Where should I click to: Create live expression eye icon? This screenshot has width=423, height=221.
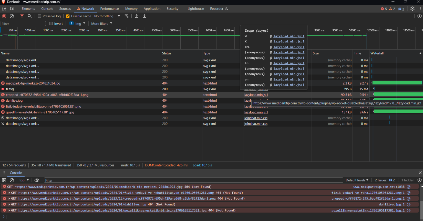point(37,180)
